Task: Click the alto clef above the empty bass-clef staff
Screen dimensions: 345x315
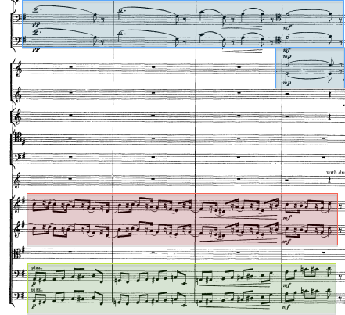Action: [x=18, y=138]
